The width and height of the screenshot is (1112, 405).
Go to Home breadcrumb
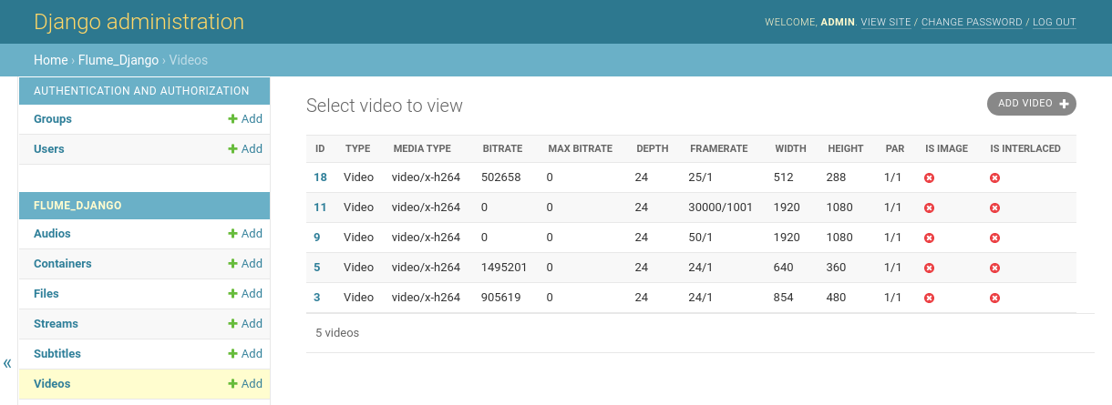coord(51,60)
